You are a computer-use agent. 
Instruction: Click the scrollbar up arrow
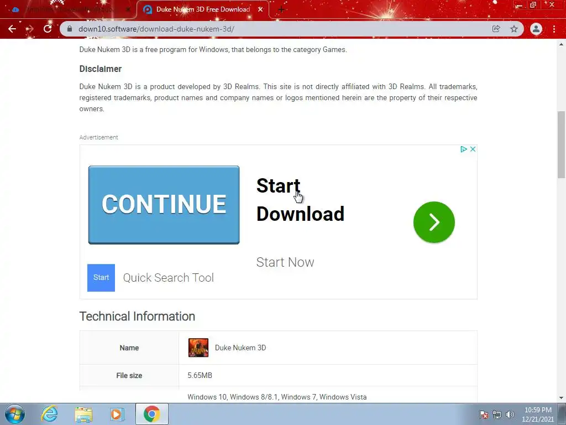561,44
